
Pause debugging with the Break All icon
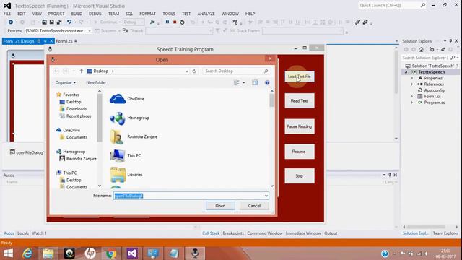[167, 22]
